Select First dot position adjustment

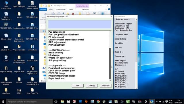coord(64,35)
